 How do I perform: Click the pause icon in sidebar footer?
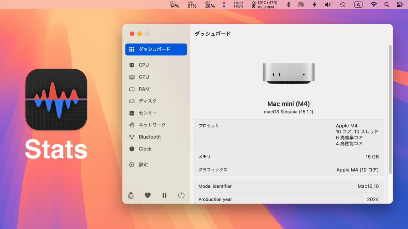tap(164, 195)
